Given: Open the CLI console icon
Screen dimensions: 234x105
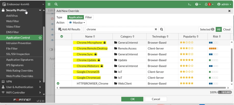Looking at the screenshot, I should [190, 4].
